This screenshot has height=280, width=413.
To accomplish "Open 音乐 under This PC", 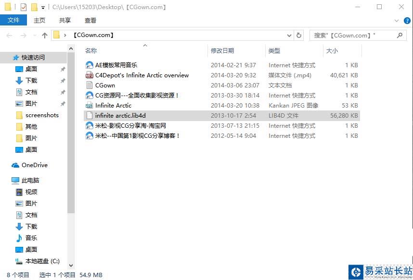I will point(31,238).
